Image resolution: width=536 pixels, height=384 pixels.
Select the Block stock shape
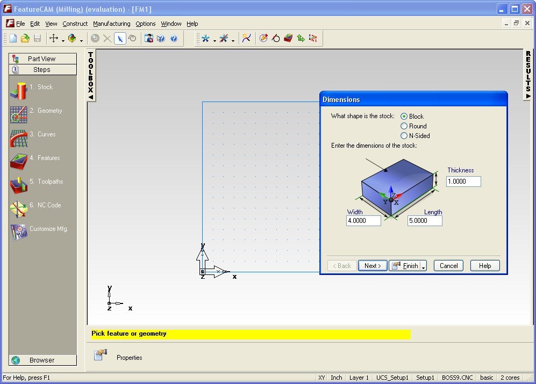(404, 117)
